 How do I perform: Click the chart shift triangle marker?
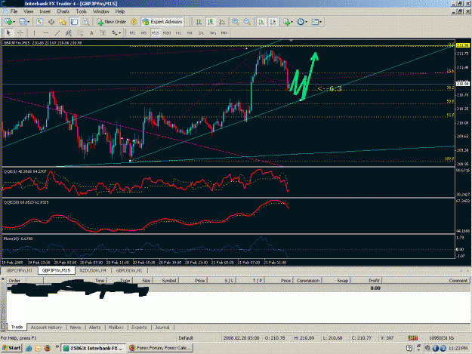291,40
